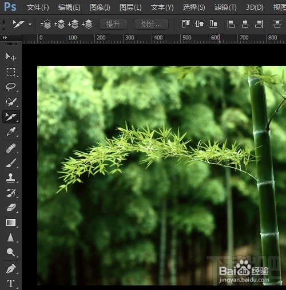286x290 pixels.
Task: Select the Quick Selection tool
Action: pyautogui.click(x=11, y=102)
